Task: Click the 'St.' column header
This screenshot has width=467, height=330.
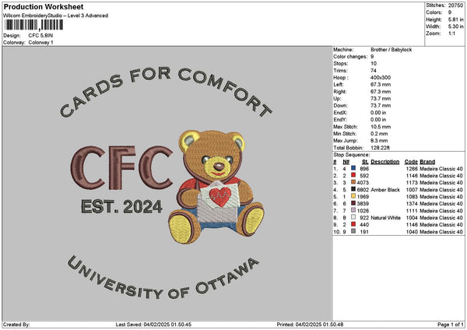Action: 365,162
